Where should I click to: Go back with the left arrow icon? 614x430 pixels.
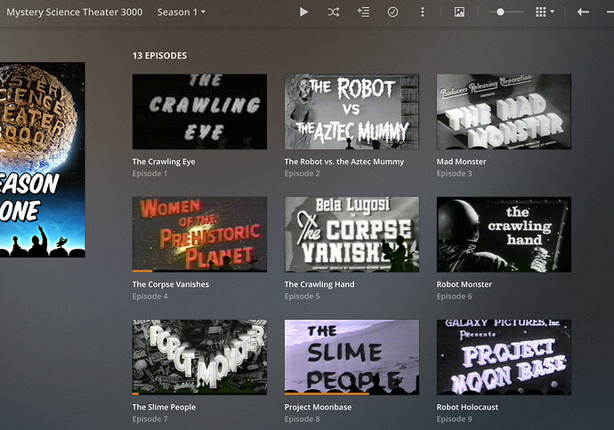point(583,12)
